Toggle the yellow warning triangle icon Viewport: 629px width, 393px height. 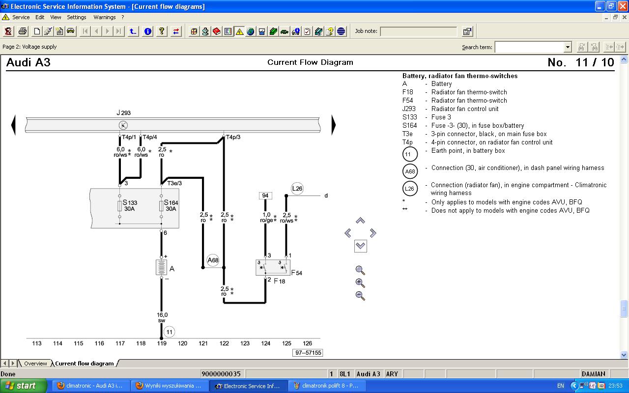tap(239, 31)
